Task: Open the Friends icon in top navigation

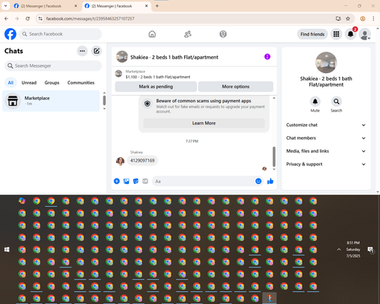Action: tap(188, 34)
